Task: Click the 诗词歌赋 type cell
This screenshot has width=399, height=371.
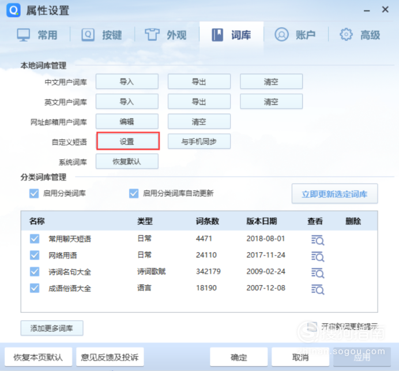Action: pos(152,271)
